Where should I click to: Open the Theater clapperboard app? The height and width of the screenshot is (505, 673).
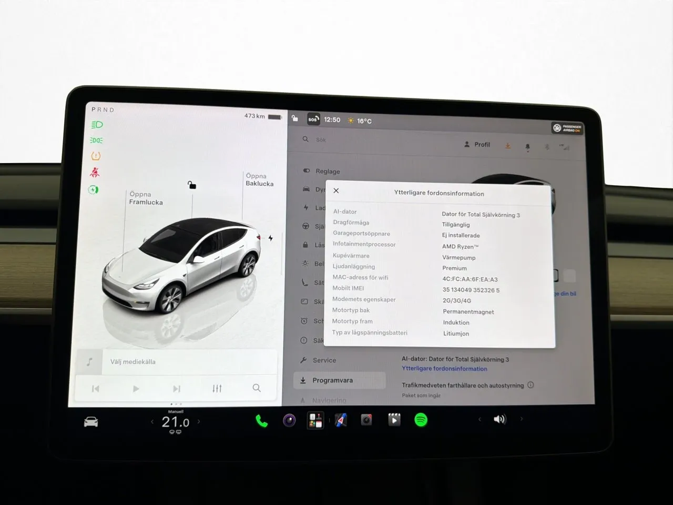point(394,419)
